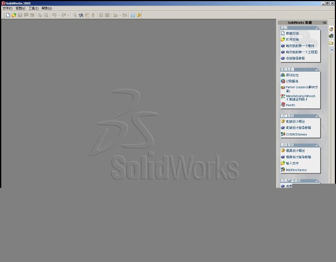Viewport: 336px width, 262px height.
Task: Open the 帮助(H) menu
Action: click(x=46, y=8)
